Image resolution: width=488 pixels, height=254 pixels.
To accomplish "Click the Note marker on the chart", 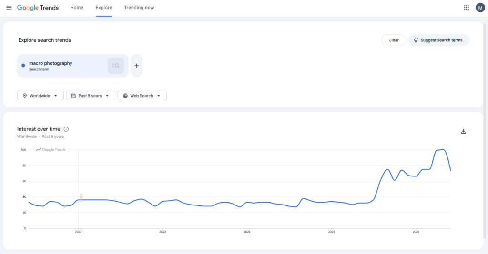I will (81, 198).
